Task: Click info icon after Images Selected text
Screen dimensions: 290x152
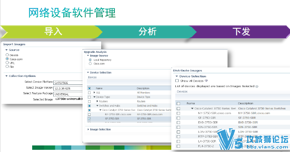Action: pyautogui.click(x=257, y=86)
